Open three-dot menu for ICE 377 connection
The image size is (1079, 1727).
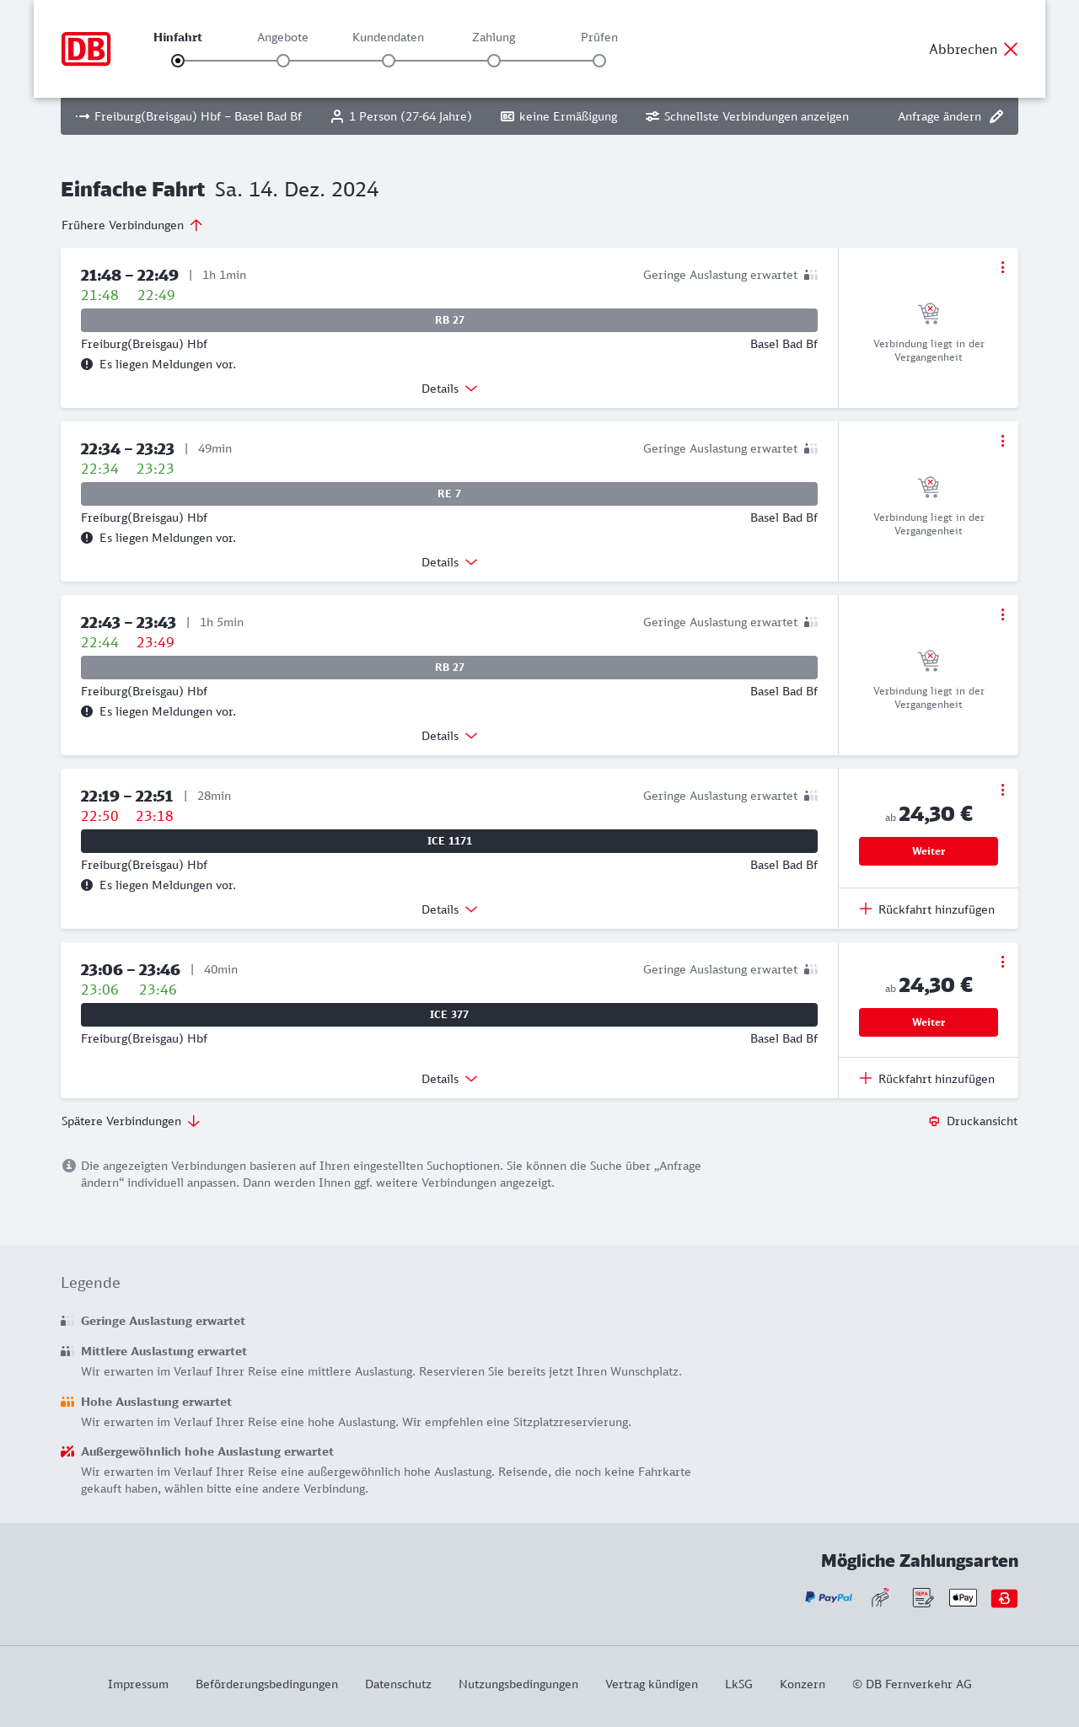(x=1002, y=962)
